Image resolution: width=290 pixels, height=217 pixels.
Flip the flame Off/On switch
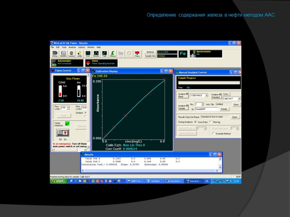[63, 133]
